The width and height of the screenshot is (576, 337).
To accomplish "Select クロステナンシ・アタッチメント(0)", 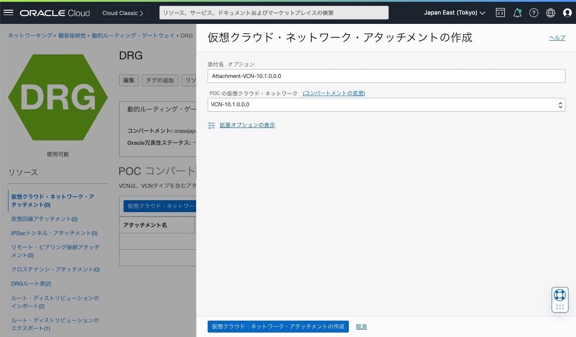I will click(55, 269).
